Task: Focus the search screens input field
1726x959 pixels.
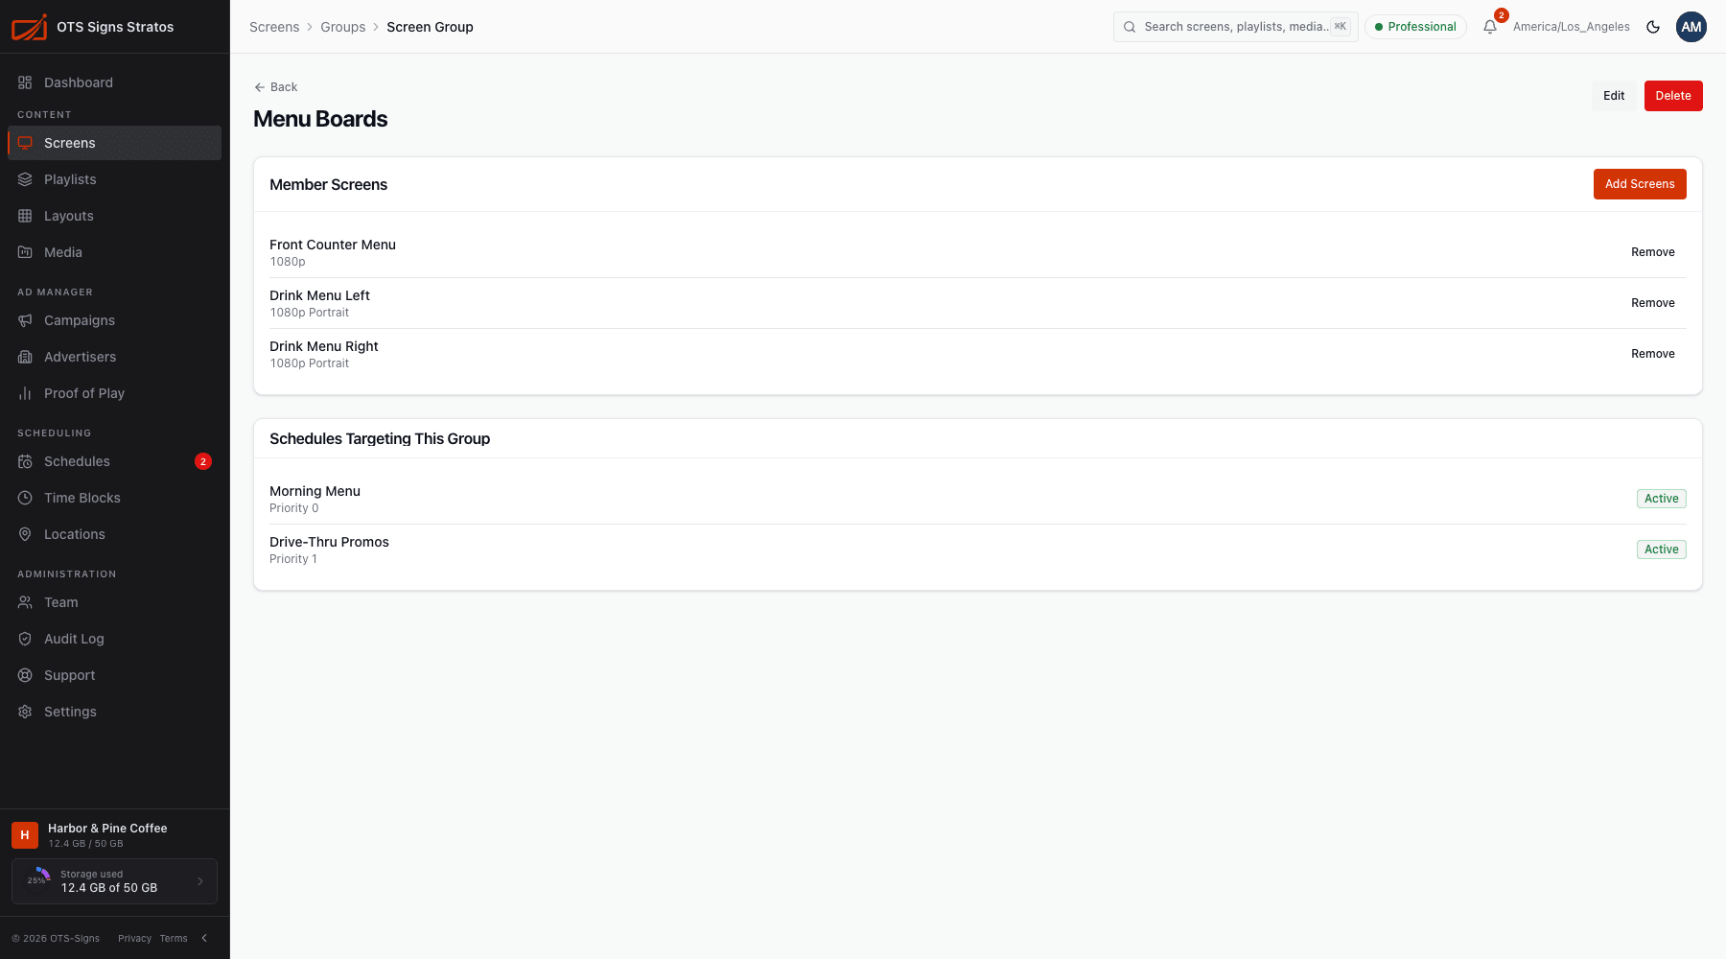Action: pos(1235,27)
